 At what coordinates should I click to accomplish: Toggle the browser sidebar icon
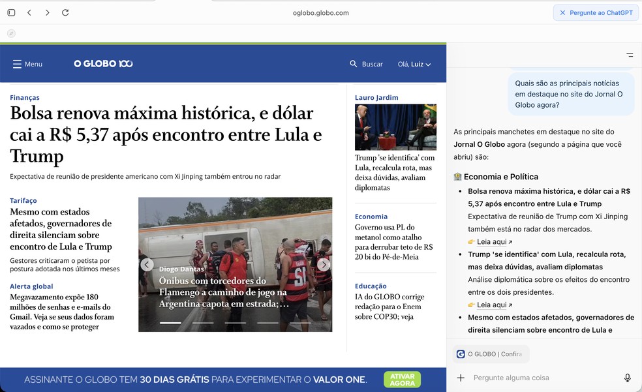pyautogui.click(x=10, y=12)
